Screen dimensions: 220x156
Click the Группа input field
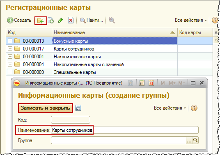point(119,140)
